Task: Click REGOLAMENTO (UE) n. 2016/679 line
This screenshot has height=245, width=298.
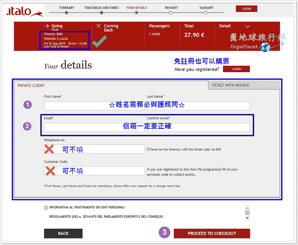Action: click(x=106, y=216)
